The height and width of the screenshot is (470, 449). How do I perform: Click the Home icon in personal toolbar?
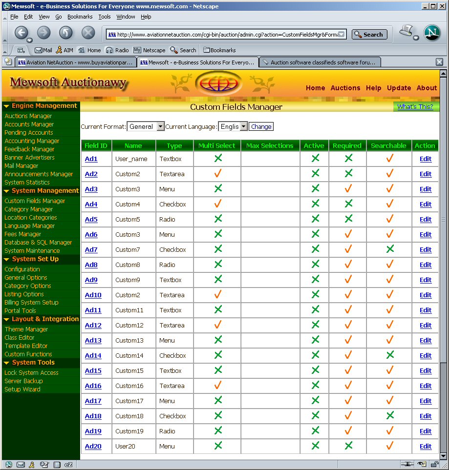coord(82,50)
